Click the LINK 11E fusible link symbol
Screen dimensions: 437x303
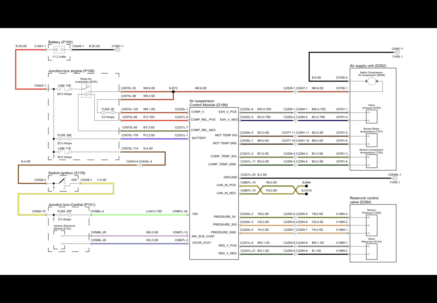click(64, 152)
